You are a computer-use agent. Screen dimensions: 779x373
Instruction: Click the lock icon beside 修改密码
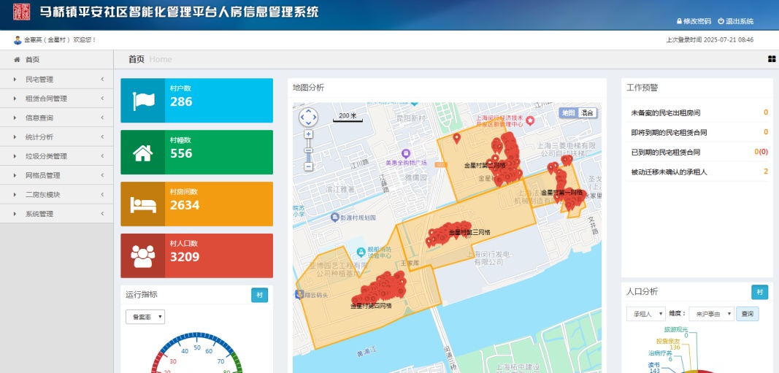(679, 21)
